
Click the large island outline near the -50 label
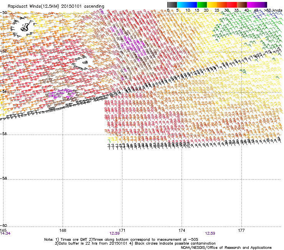(x=25, y=27)
